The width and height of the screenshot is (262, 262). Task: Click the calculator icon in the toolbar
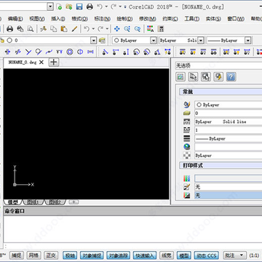(160, 29)
